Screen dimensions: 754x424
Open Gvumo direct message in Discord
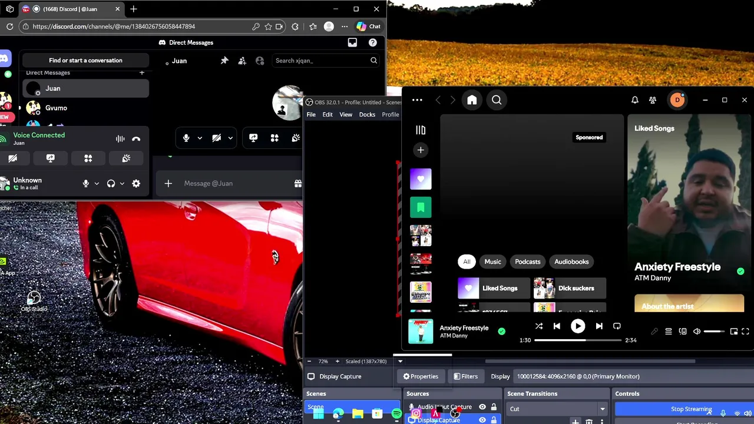pos(85,108)
